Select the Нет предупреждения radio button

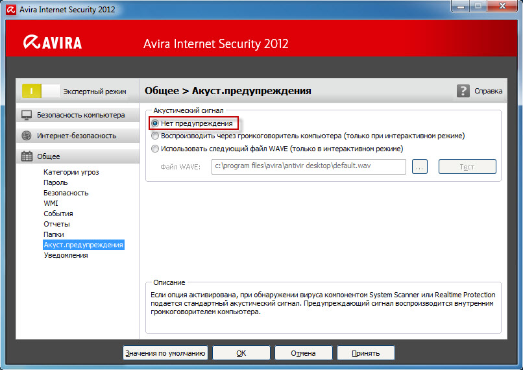(x=155, y=123)
